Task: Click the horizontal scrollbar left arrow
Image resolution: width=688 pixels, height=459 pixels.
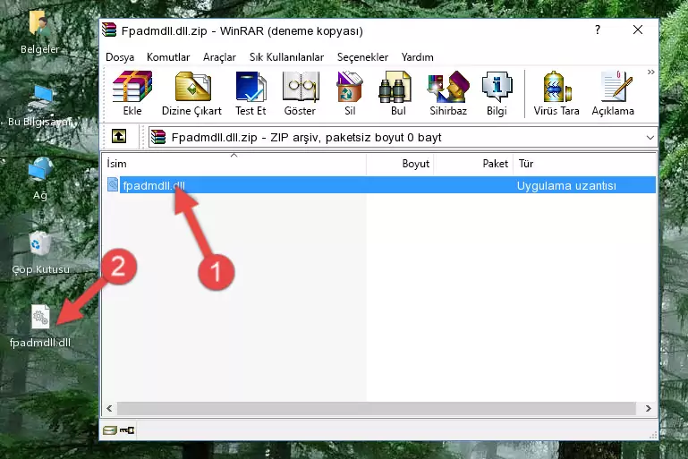Action: pos(109,408)
